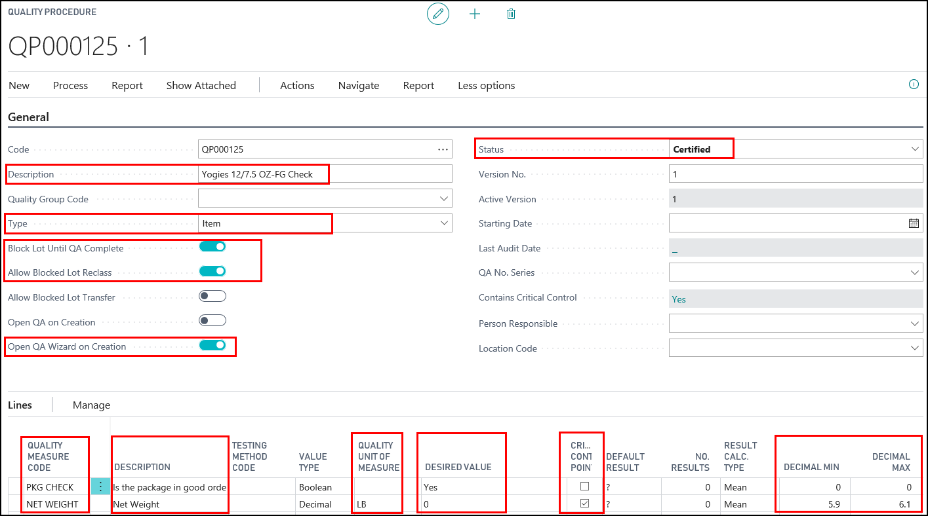
Task: Toggle Block Lot Until QA Complete
Action: click(212, 247)
